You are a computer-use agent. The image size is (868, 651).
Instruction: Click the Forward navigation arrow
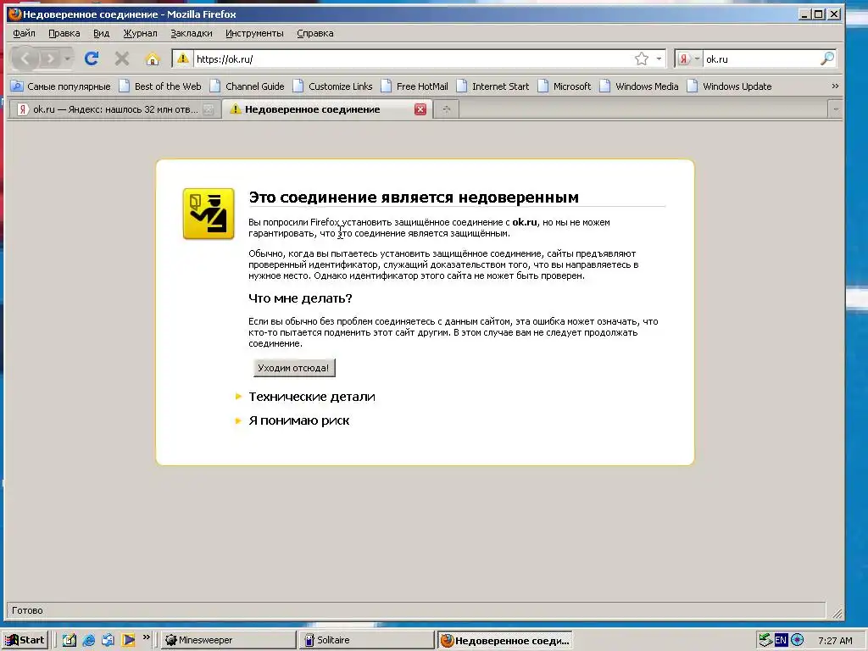click(50, 58)
